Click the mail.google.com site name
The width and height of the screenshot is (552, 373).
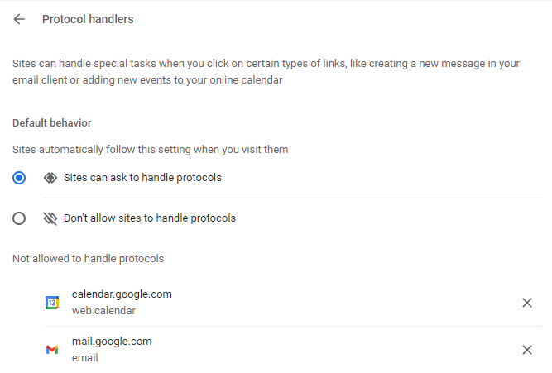coord(112,342)
